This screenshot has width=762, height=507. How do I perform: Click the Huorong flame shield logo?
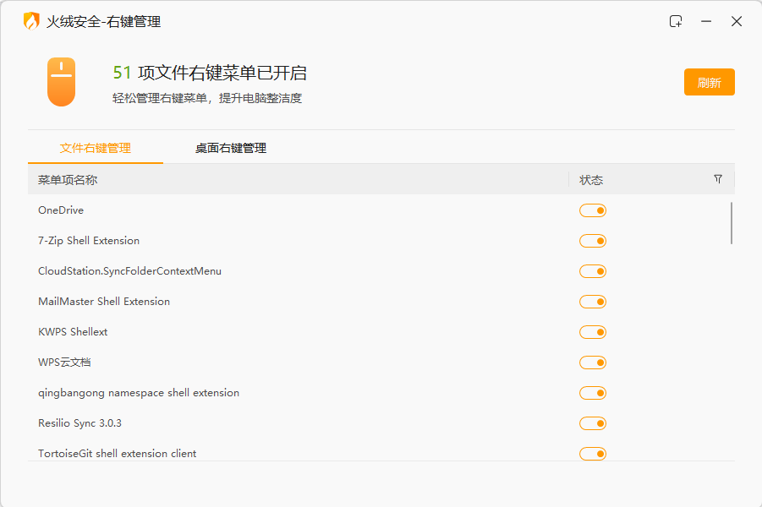[x=31, y=21]
